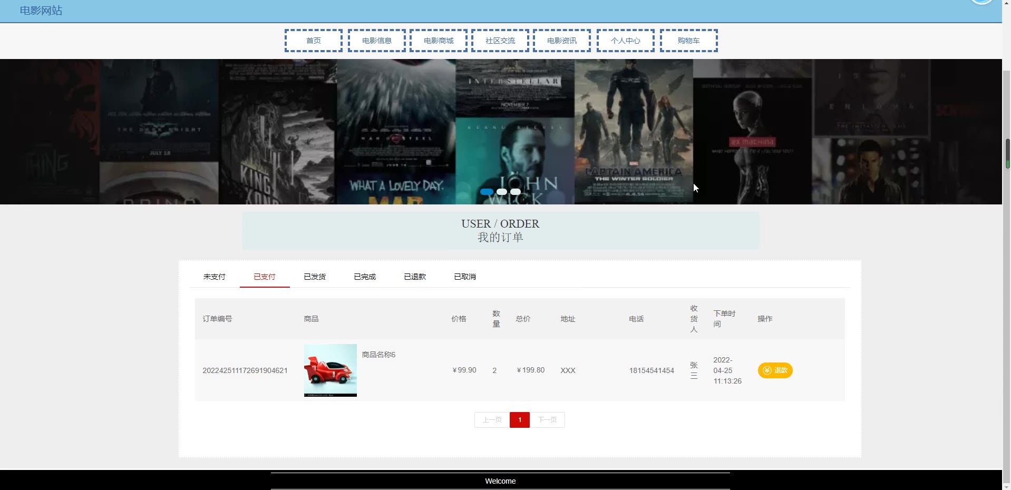This screenshot has width=1011, height=490.
Task: Click the 价格 column header
Action: point(459,319)
